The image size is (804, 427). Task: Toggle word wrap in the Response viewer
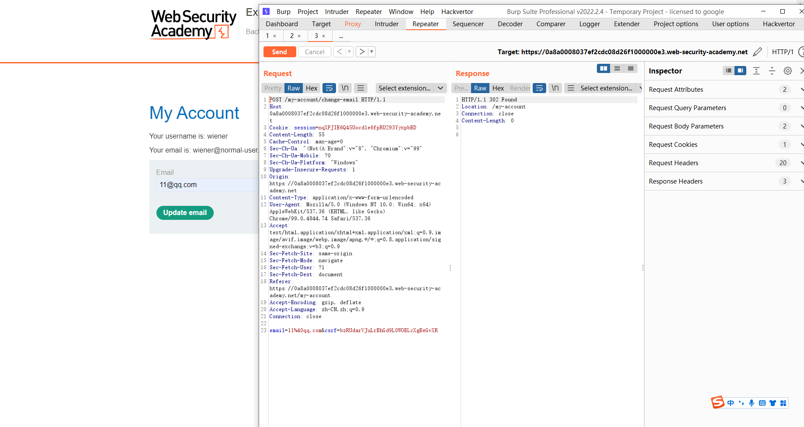point(539,88)
